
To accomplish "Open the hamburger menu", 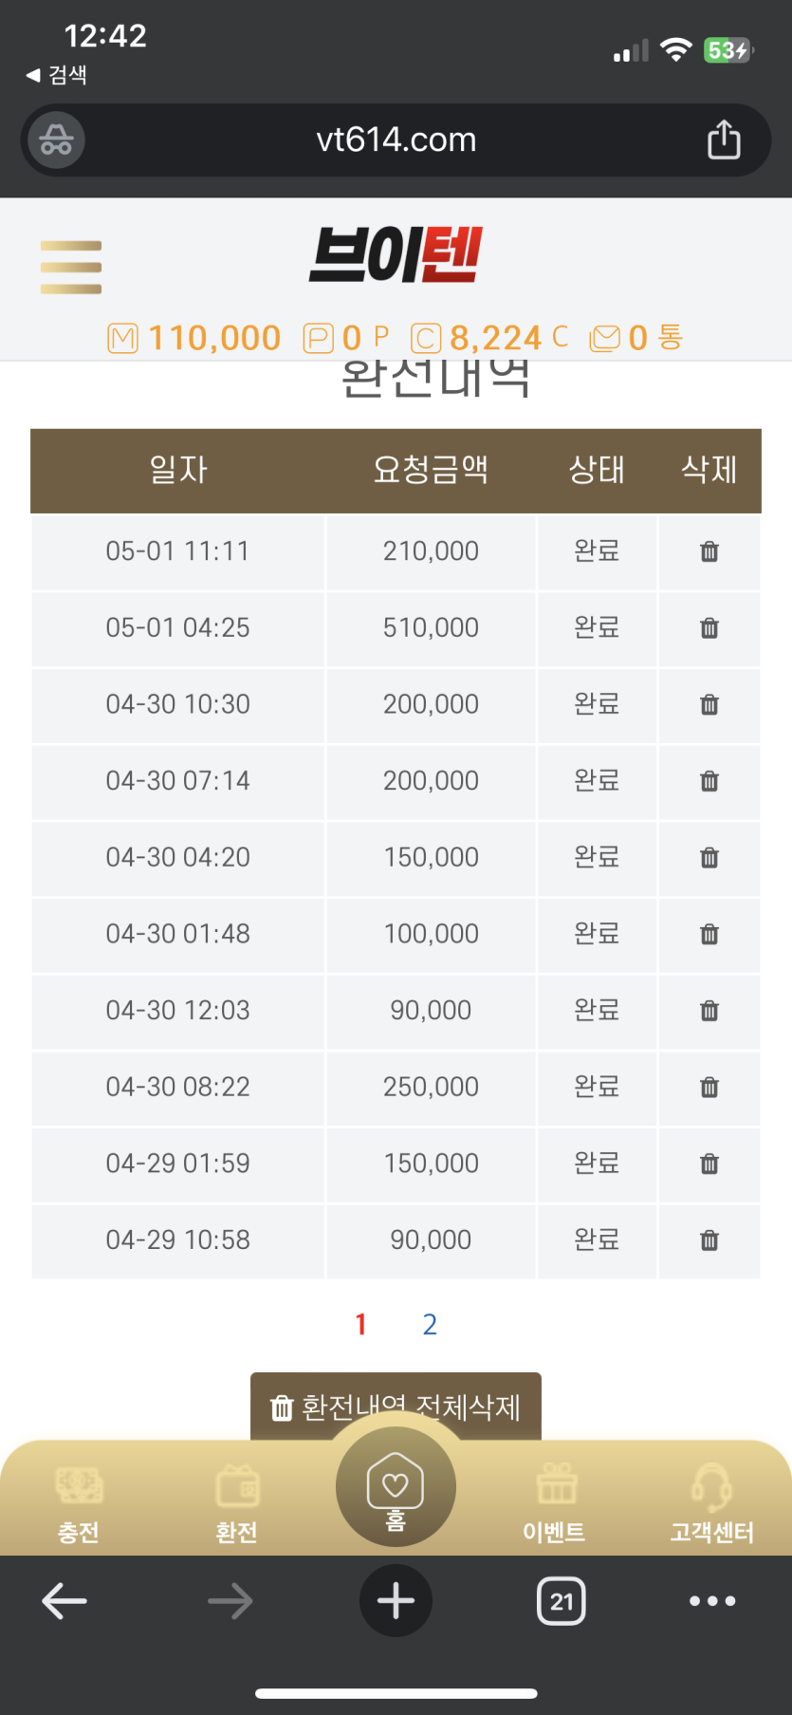I will 71,267.
